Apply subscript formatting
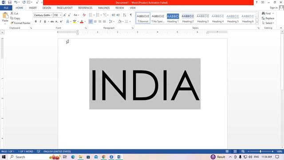284x160 pixels. tap(57, 22)
